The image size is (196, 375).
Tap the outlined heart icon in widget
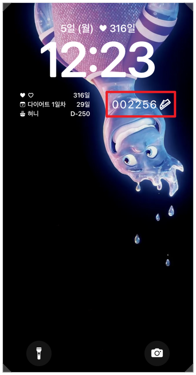(31, 95)
